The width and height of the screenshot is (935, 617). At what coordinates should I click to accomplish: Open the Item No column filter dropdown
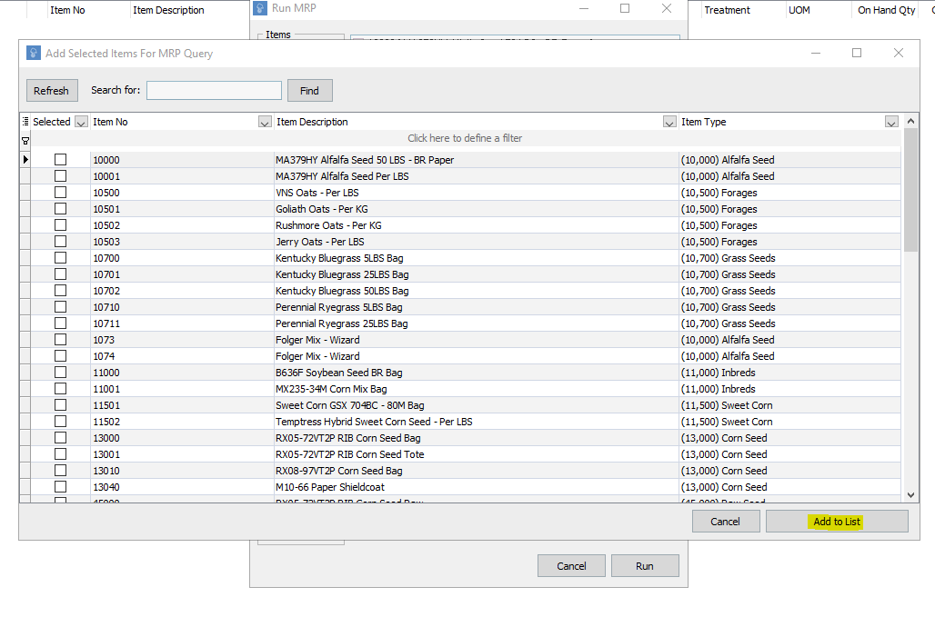[x=265, y=122]
